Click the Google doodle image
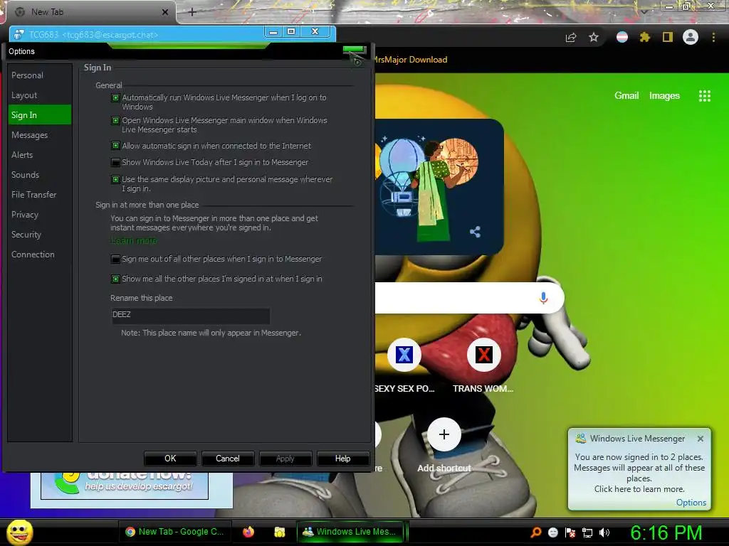 click(x=439, y=187)
